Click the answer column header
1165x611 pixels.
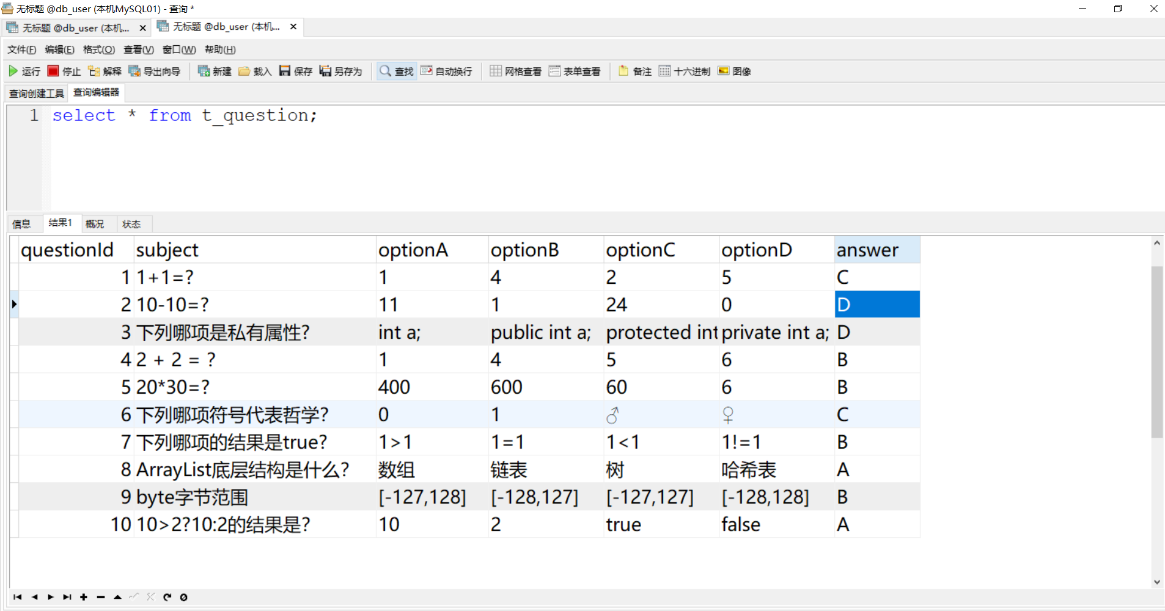(877, 250)
